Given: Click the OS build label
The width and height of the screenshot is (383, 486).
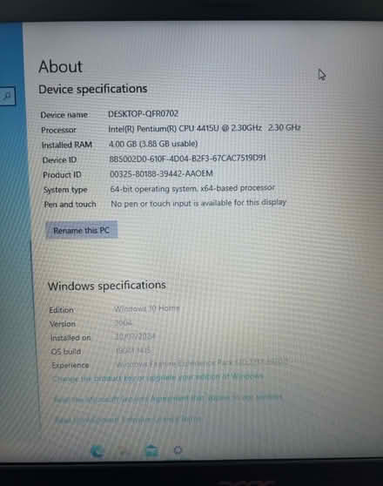Looking at the screenshot, I should pyautogui.click(x=66, y=352).
